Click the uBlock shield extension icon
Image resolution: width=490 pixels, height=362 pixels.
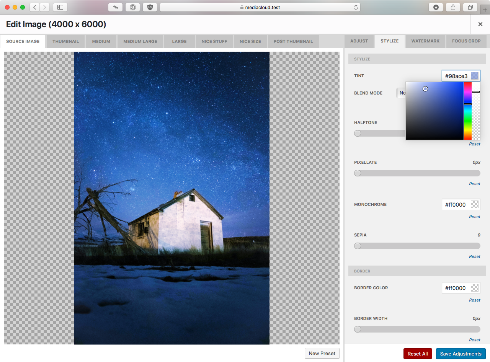click(150, 7)
